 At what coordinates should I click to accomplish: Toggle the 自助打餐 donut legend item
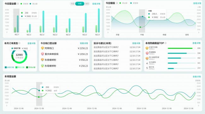click(x=9, y=67)
